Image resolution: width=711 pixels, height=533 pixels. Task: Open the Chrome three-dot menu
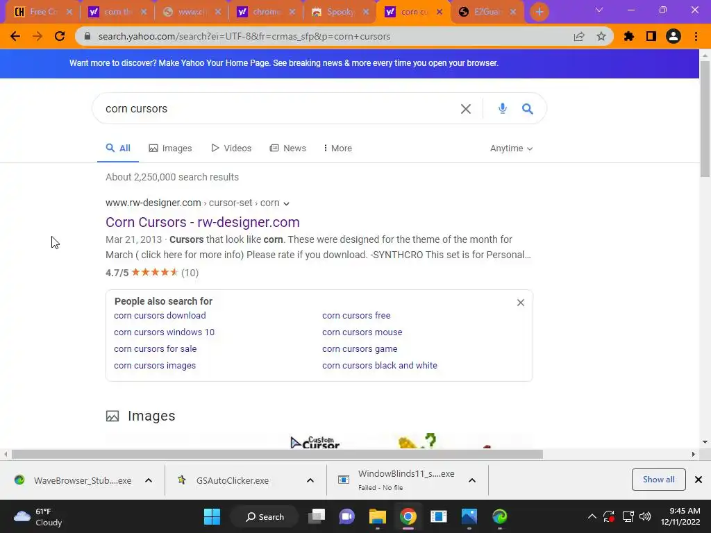pos(696,36)
